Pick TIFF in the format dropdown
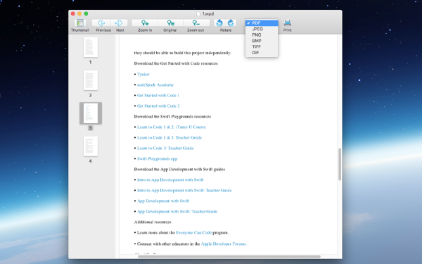422x264 pixels. pos(262,47)
